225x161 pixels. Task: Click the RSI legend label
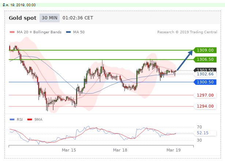20,120
